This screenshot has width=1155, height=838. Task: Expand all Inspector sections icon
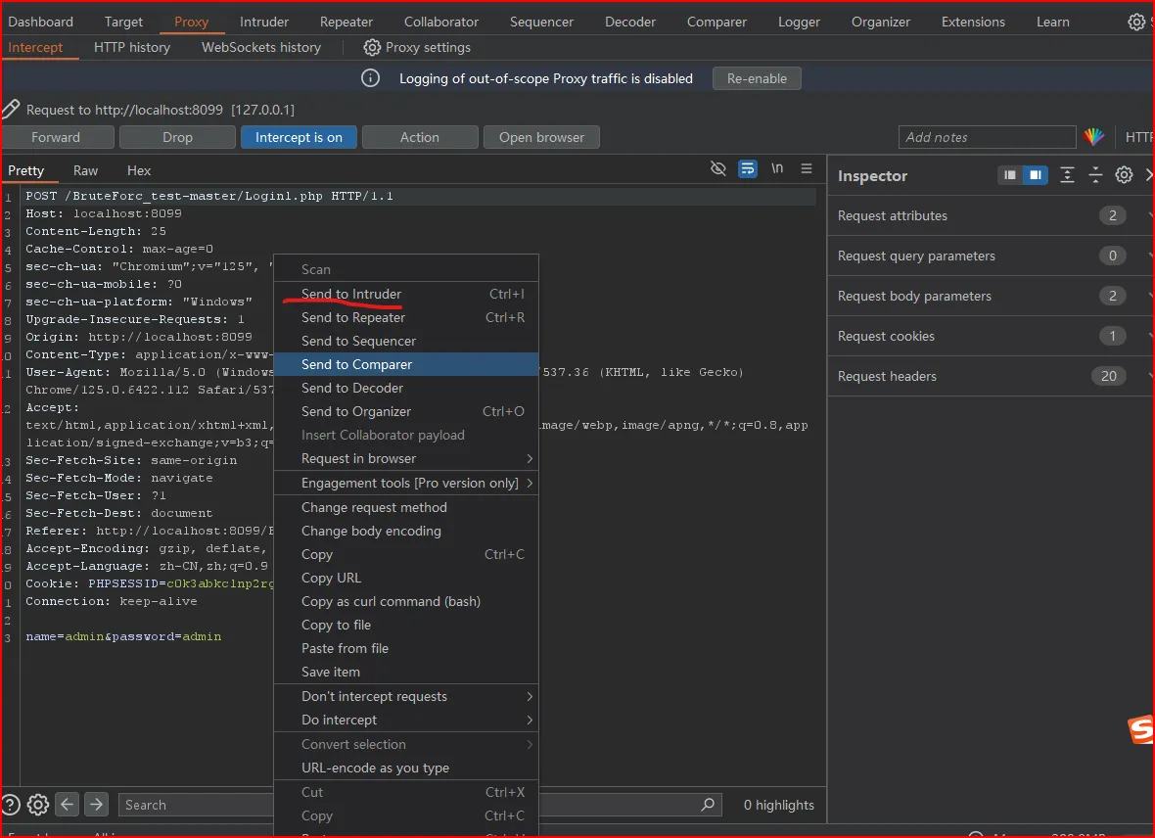pos(1068,175)
